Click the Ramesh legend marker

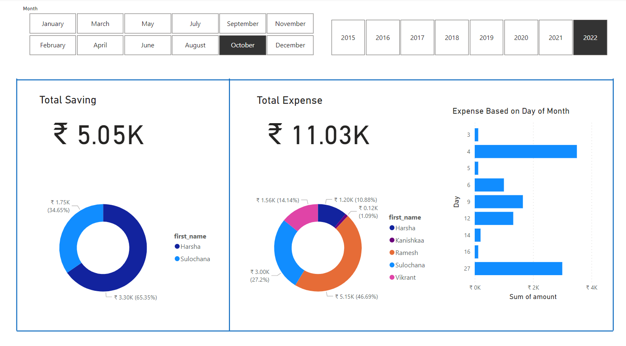click(392, 252)
